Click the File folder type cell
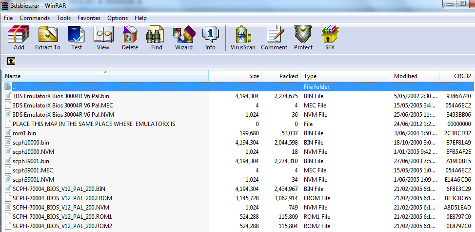This screenshot has height=232, width=475. pyautogui.click(x=317, y=87)
